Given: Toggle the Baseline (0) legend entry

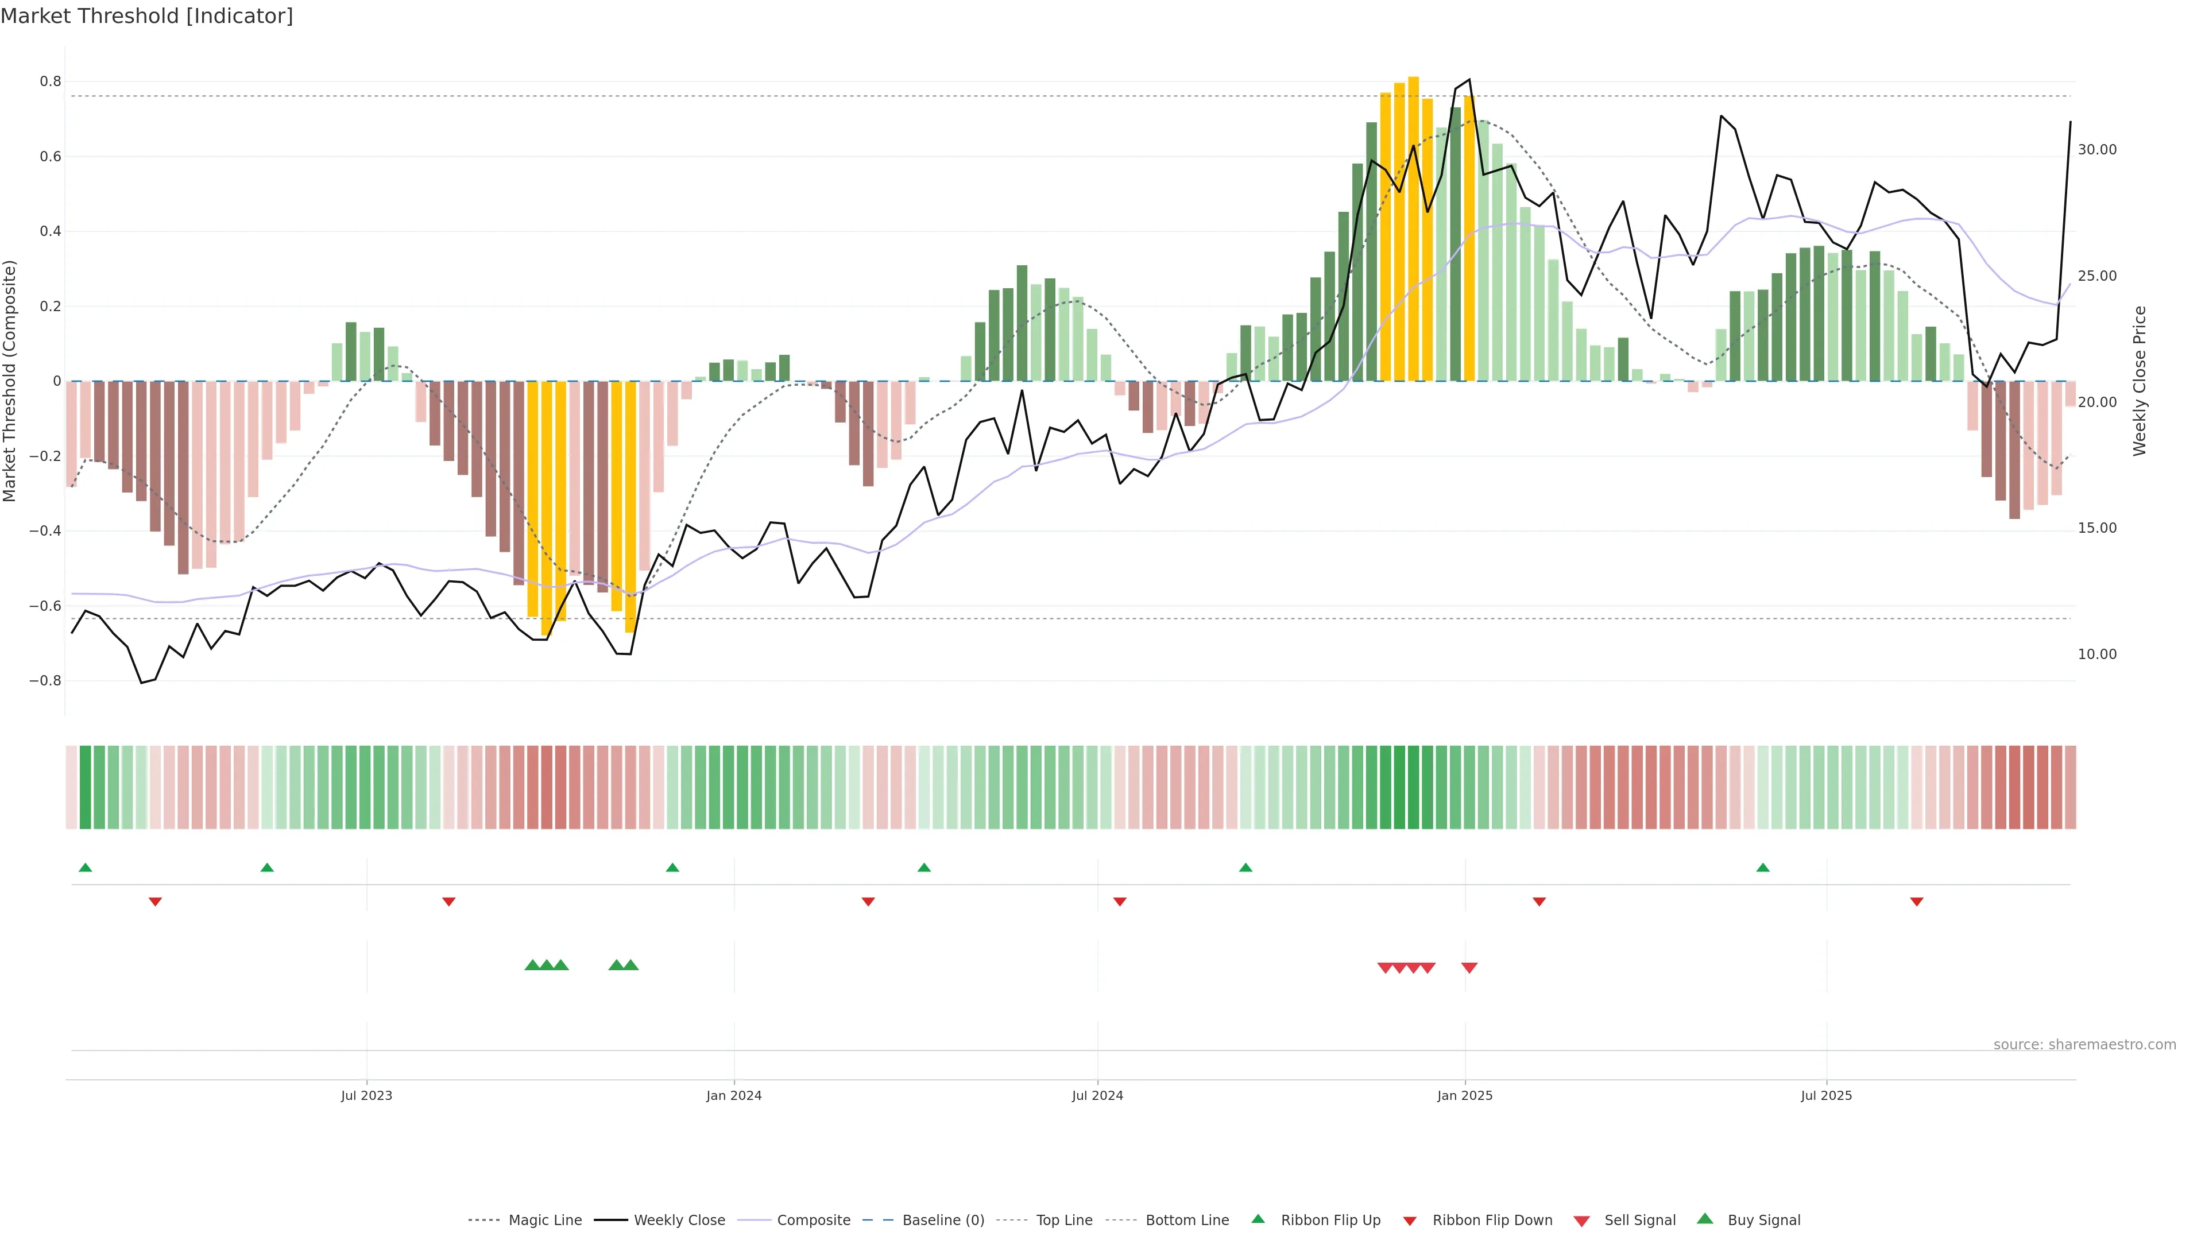Looking at the screenshot, I should click(x=943, y=1220).
